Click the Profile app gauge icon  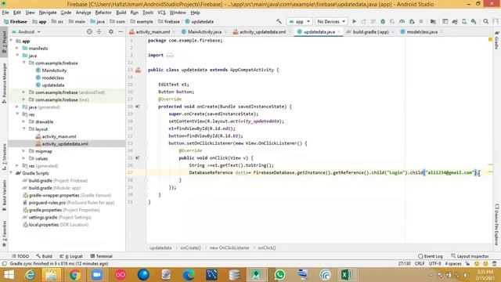402,21
